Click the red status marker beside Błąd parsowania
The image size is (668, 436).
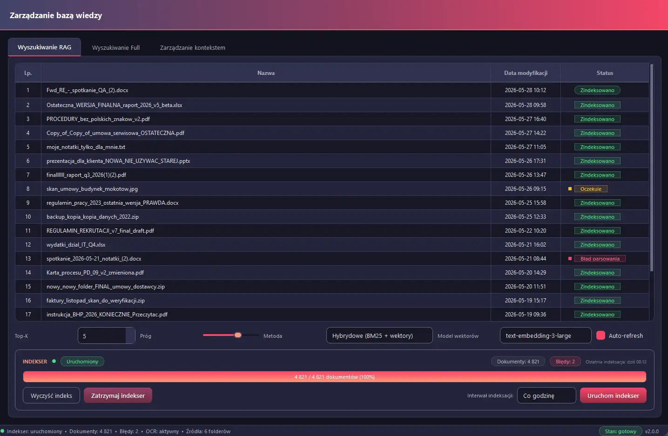click(570, 259)
